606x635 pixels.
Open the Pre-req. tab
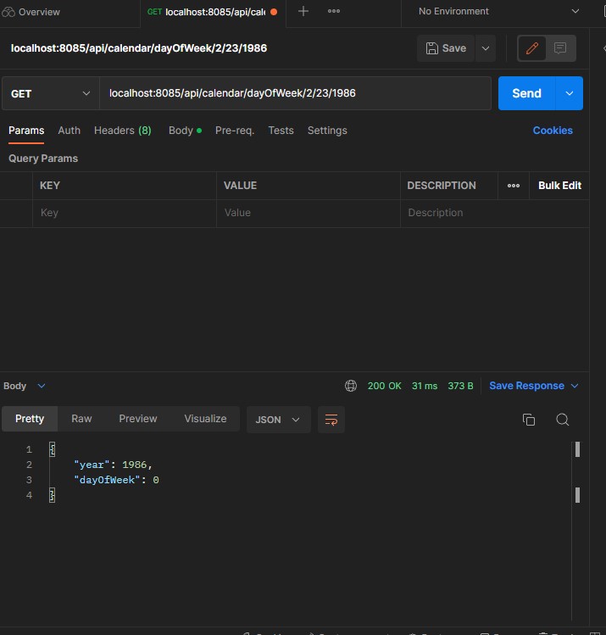pyautogui.click(x=235, y=131)
